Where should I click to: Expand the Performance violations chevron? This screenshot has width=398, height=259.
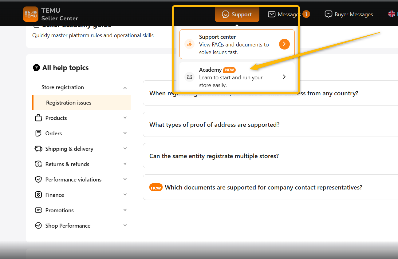tap(125, 179)
